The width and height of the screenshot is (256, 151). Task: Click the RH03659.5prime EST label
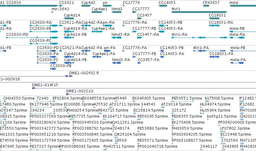[187, 128]
